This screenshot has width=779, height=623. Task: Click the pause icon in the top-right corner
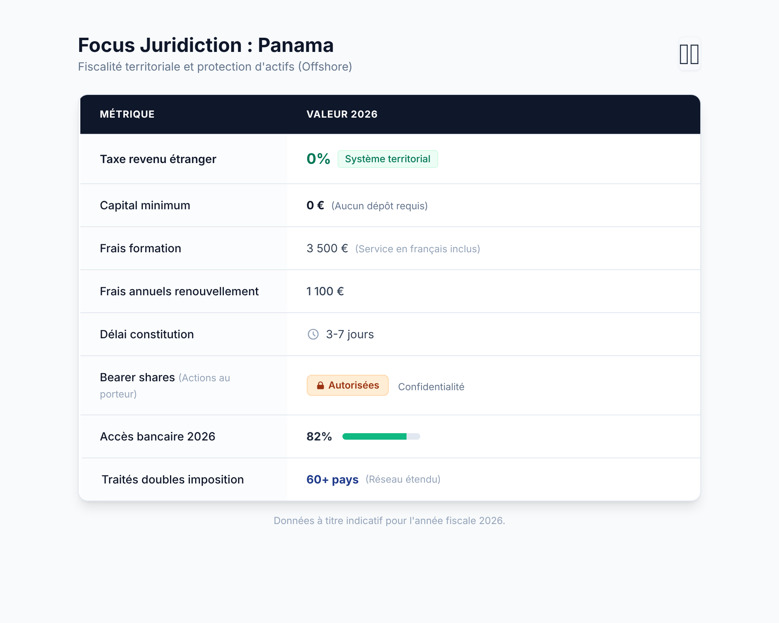689,55
